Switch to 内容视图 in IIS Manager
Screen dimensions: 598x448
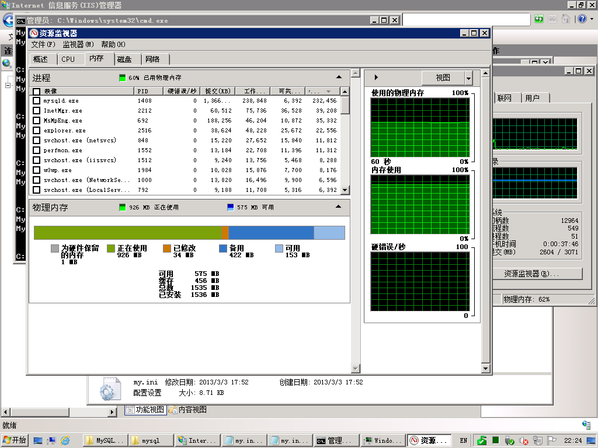coord(187,410)
